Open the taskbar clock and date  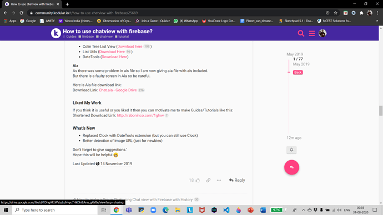point(361,210)
